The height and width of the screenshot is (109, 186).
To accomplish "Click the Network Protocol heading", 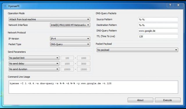I will click(17, 33).
